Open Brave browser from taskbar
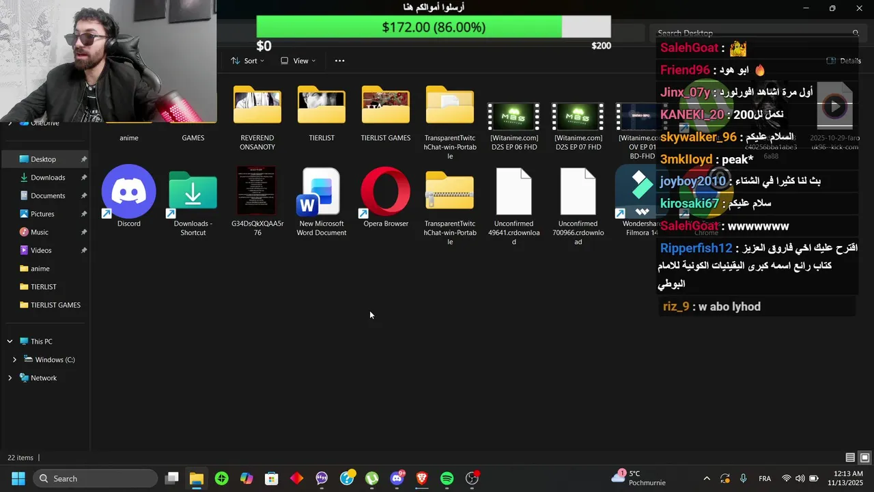This screenshot has height=492, width=874. (x=422, y=478)
